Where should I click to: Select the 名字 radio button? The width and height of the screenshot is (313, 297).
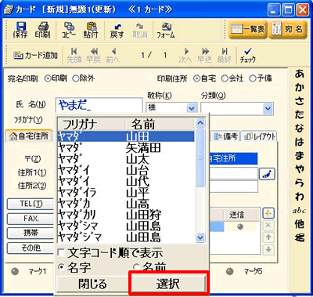[61, 267]
